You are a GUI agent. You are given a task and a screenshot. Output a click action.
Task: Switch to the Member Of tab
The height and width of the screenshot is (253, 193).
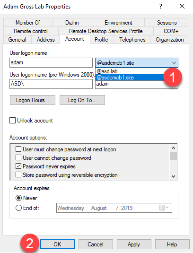28,22
